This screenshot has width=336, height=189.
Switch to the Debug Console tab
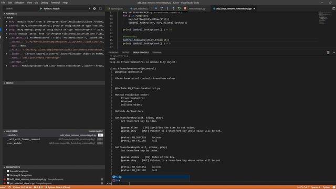141,52
